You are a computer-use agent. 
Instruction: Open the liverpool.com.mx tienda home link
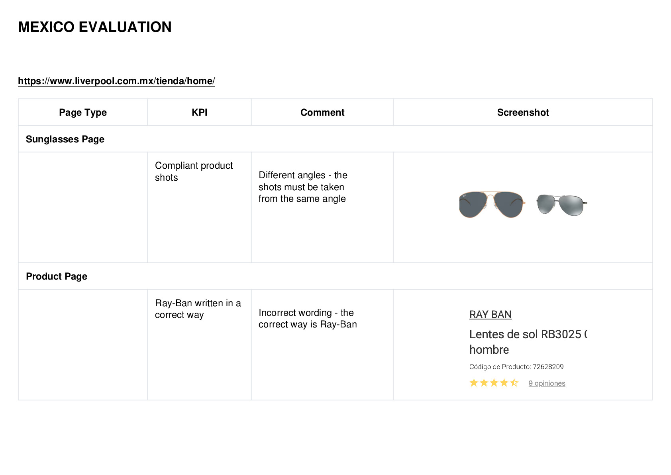116,81
